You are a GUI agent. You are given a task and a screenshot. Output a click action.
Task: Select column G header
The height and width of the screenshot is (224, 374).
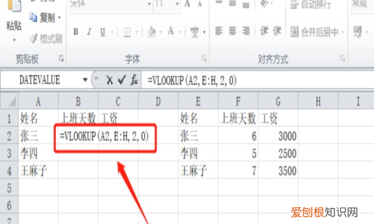click(x=278, y=101)
